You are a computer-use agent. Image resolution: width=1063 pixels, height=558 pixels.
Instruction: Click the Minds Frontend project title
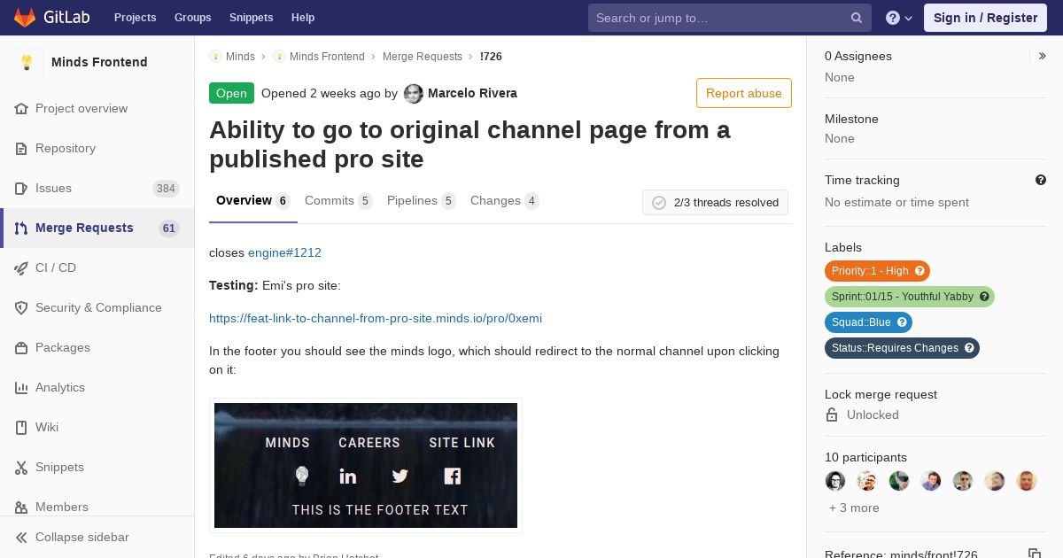coord(99,62)
